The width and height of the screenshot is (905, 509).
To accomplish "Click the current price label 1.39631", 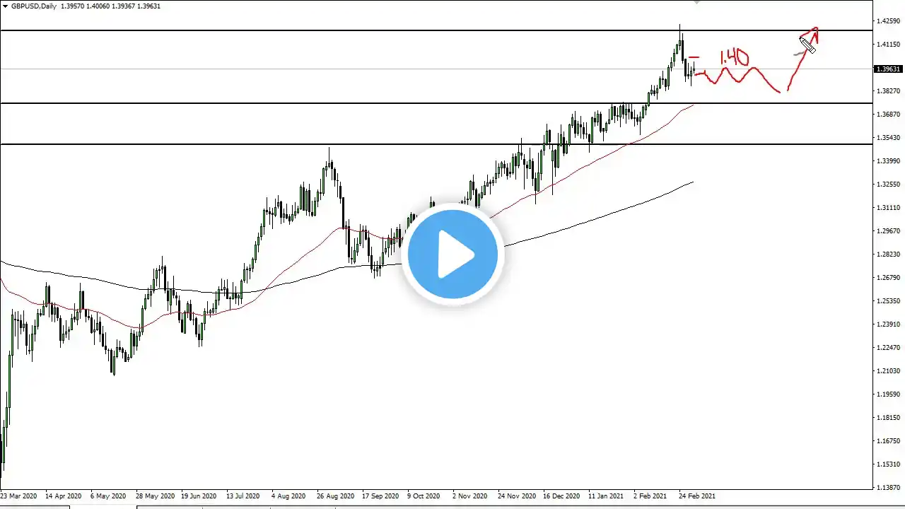I will click(889, 69).
